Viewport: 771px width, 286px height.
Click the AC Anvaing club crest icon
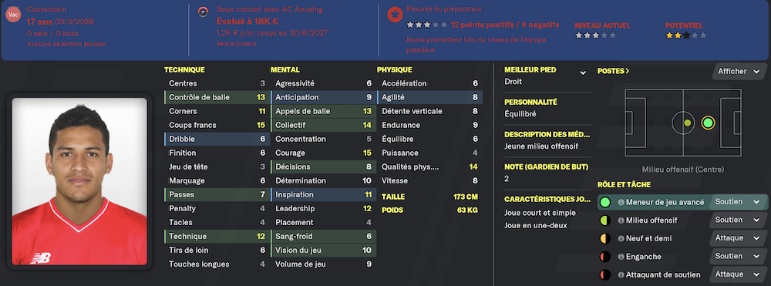[203, 12]
